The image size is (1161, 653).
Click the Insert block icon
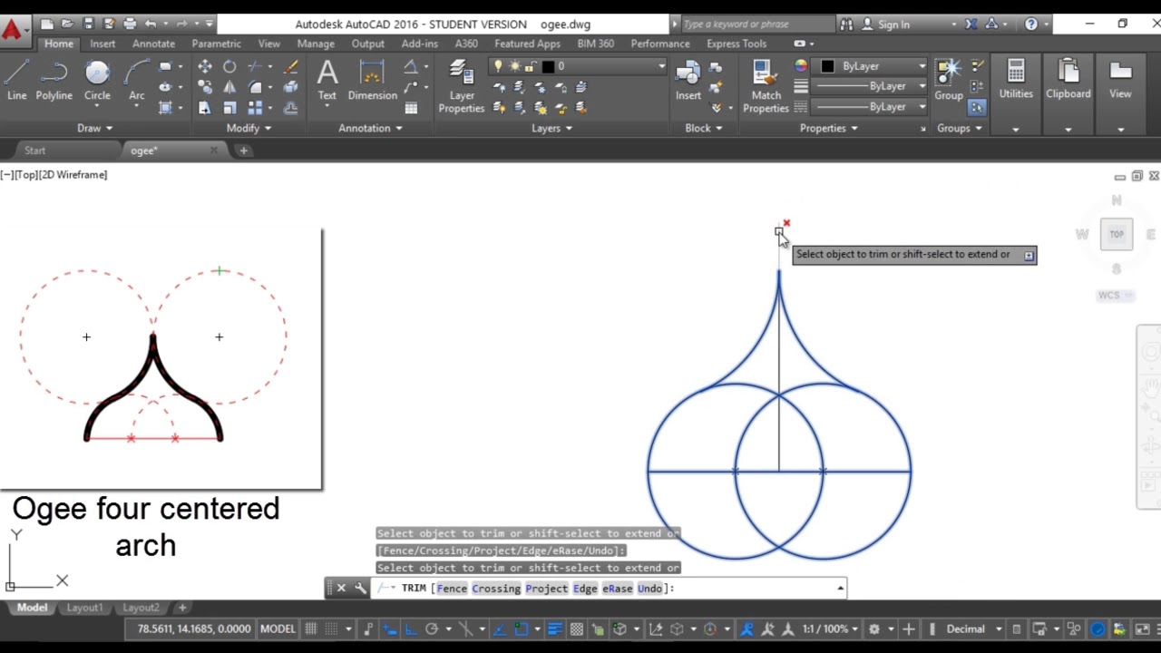[x=688, y=80]
